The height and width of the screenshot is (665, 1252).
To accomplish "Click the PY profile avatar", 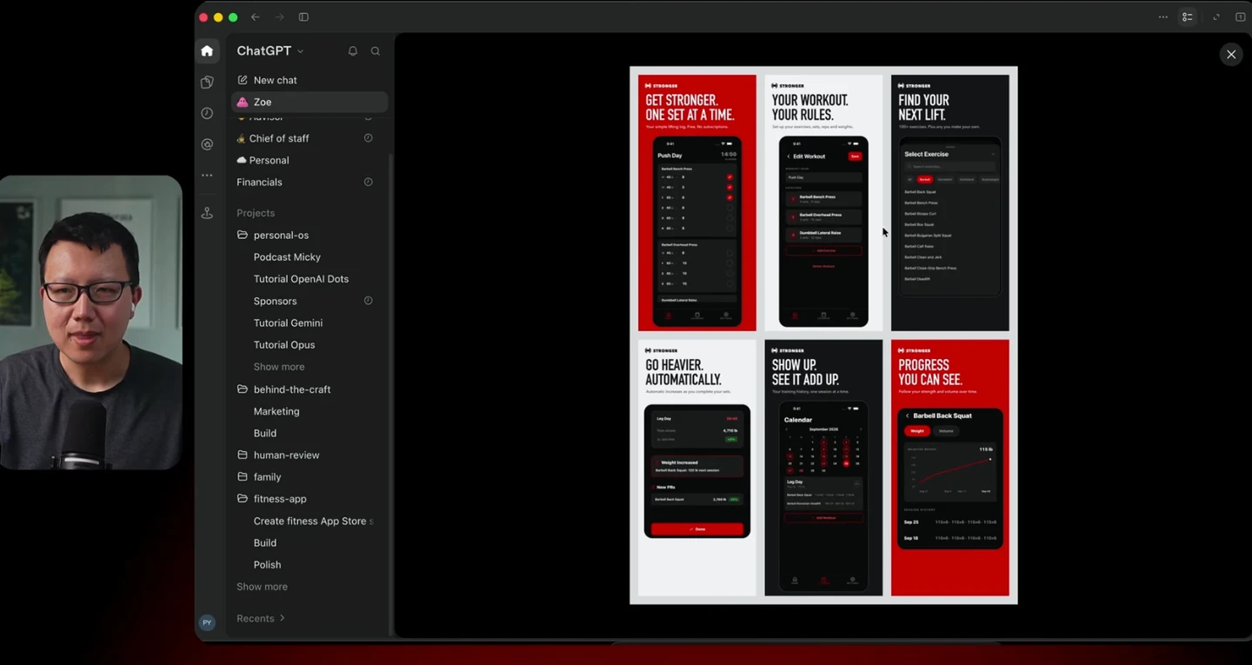I will pos(207,622).
